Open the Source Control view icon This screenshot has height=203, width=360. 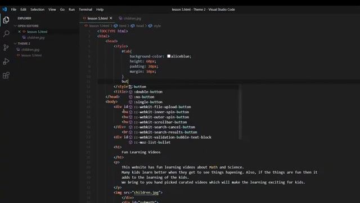[6, 47]
